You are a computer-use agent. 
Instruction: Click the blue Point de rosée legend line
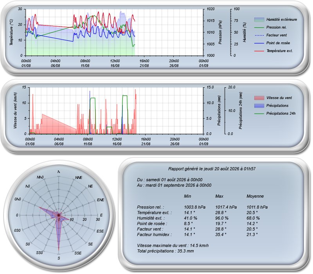(259, 43)
